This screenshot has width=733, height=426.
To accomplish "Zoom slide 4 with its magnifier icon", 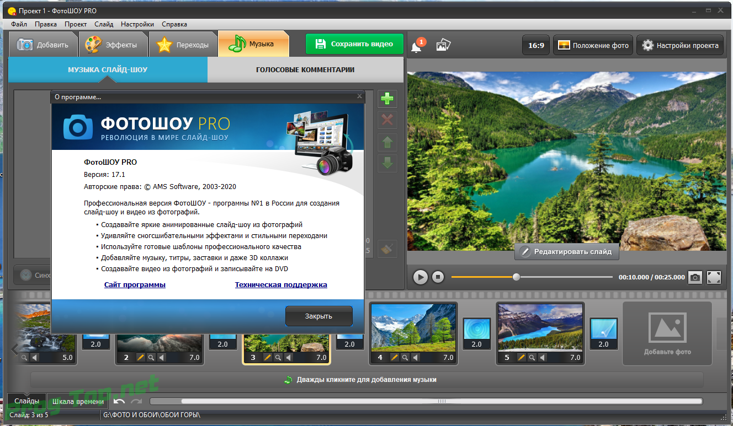I will (405, 358).
